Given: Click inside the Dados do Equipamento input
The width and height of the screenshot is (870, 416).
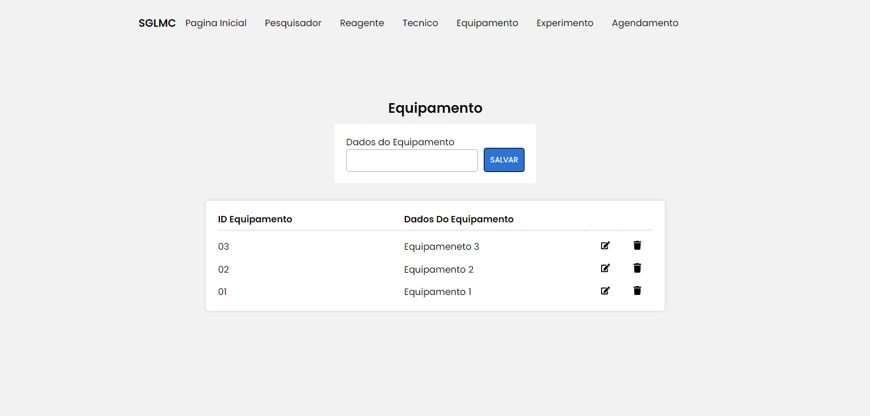Looking at the screenshot, I should (x=411, y=160).
